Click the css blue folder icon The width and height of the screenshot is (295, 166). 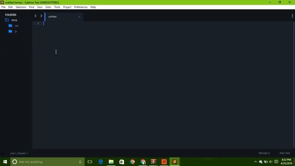pyautogui.click(x=10, y=26)
